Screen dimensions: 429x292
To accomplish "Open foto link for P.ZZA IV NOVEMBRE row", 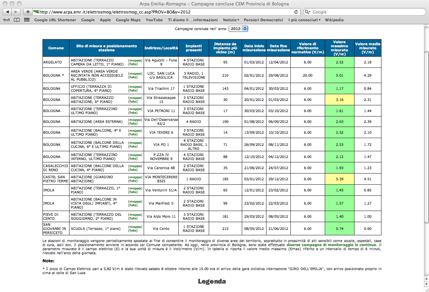I will (x=133, y=159).
